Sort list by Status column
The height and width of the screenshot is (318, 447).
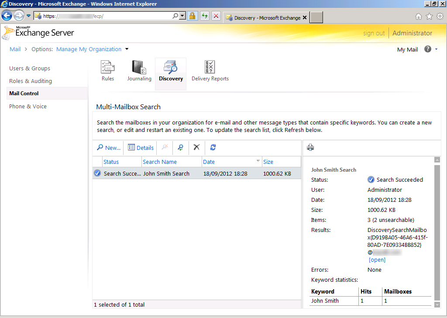122,162
